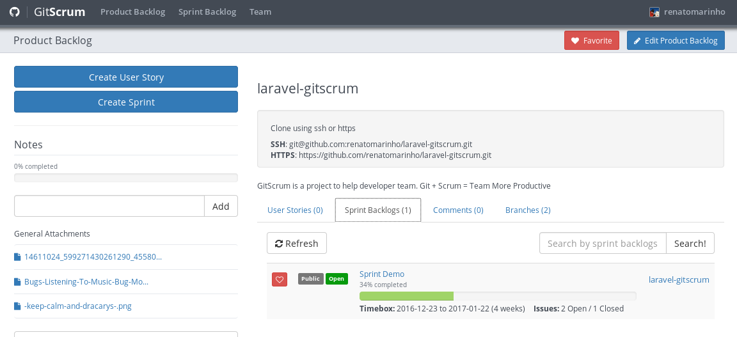Click the file icon for 14611024 attachment

pos(17,257)
